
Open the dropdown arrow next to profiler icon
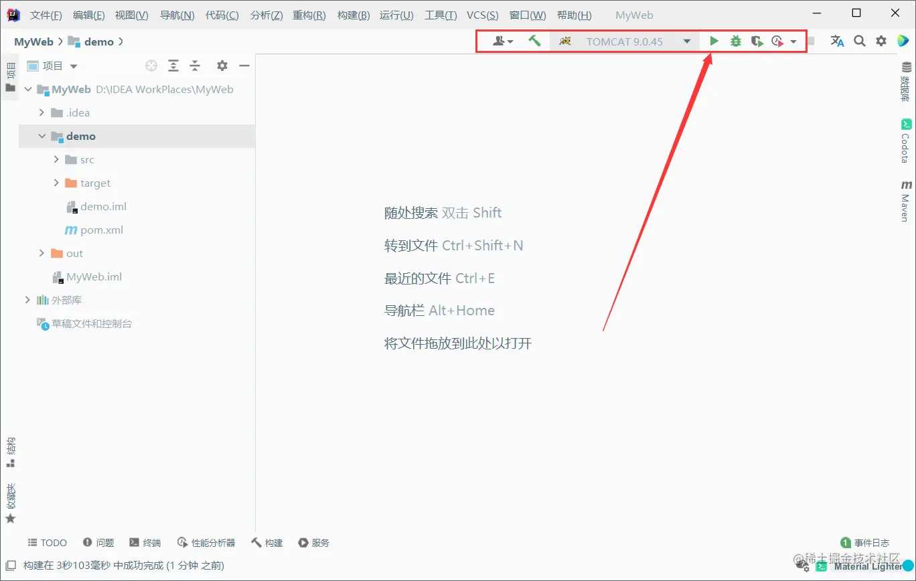click(x=793, y=41)
